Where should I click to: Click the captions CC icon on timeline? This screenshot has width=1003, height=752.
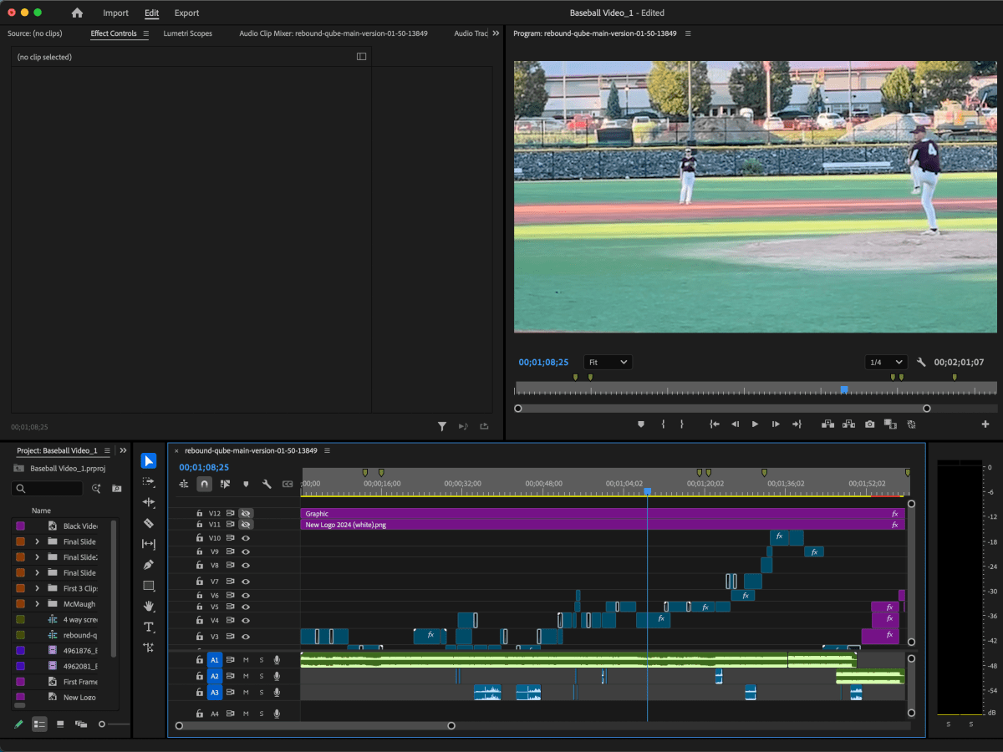[x=288, y=484]
